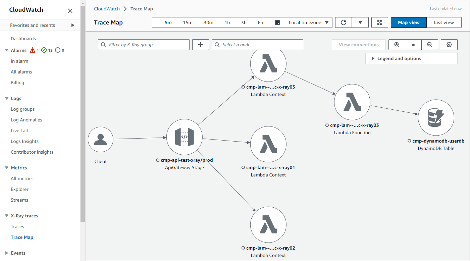Viewport: 470px width, 261px height.
Task: Click the add X-Ray group plus button
Action: click(201, 45)
